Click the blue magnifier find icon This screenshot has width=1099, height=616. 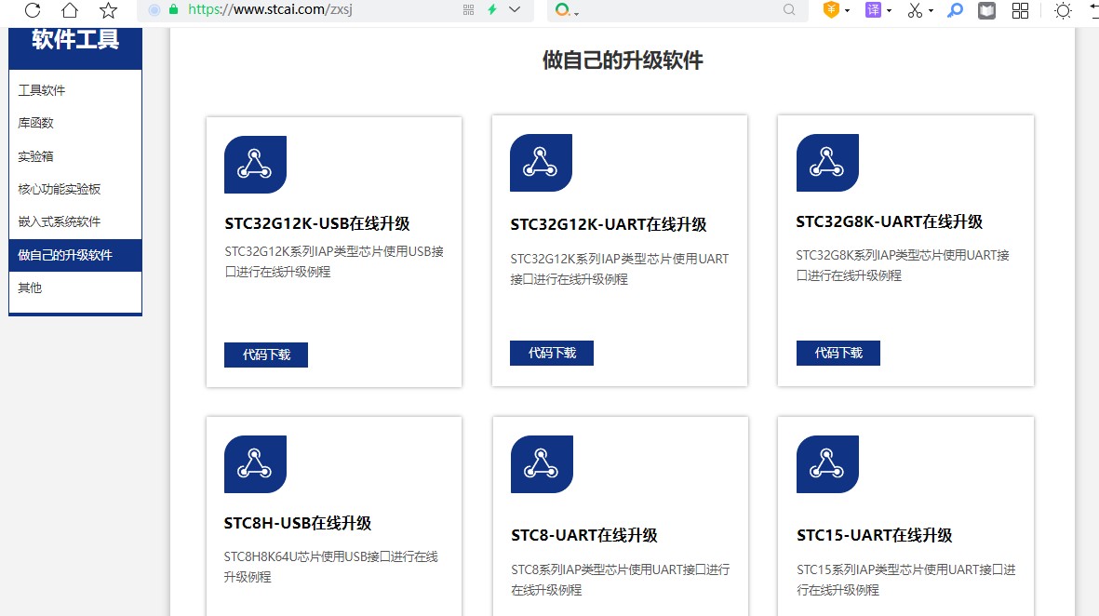click(x=955, y=10)
